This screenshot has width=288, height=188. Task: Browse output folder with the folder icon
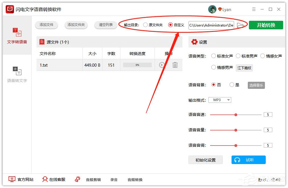point(241,25)
